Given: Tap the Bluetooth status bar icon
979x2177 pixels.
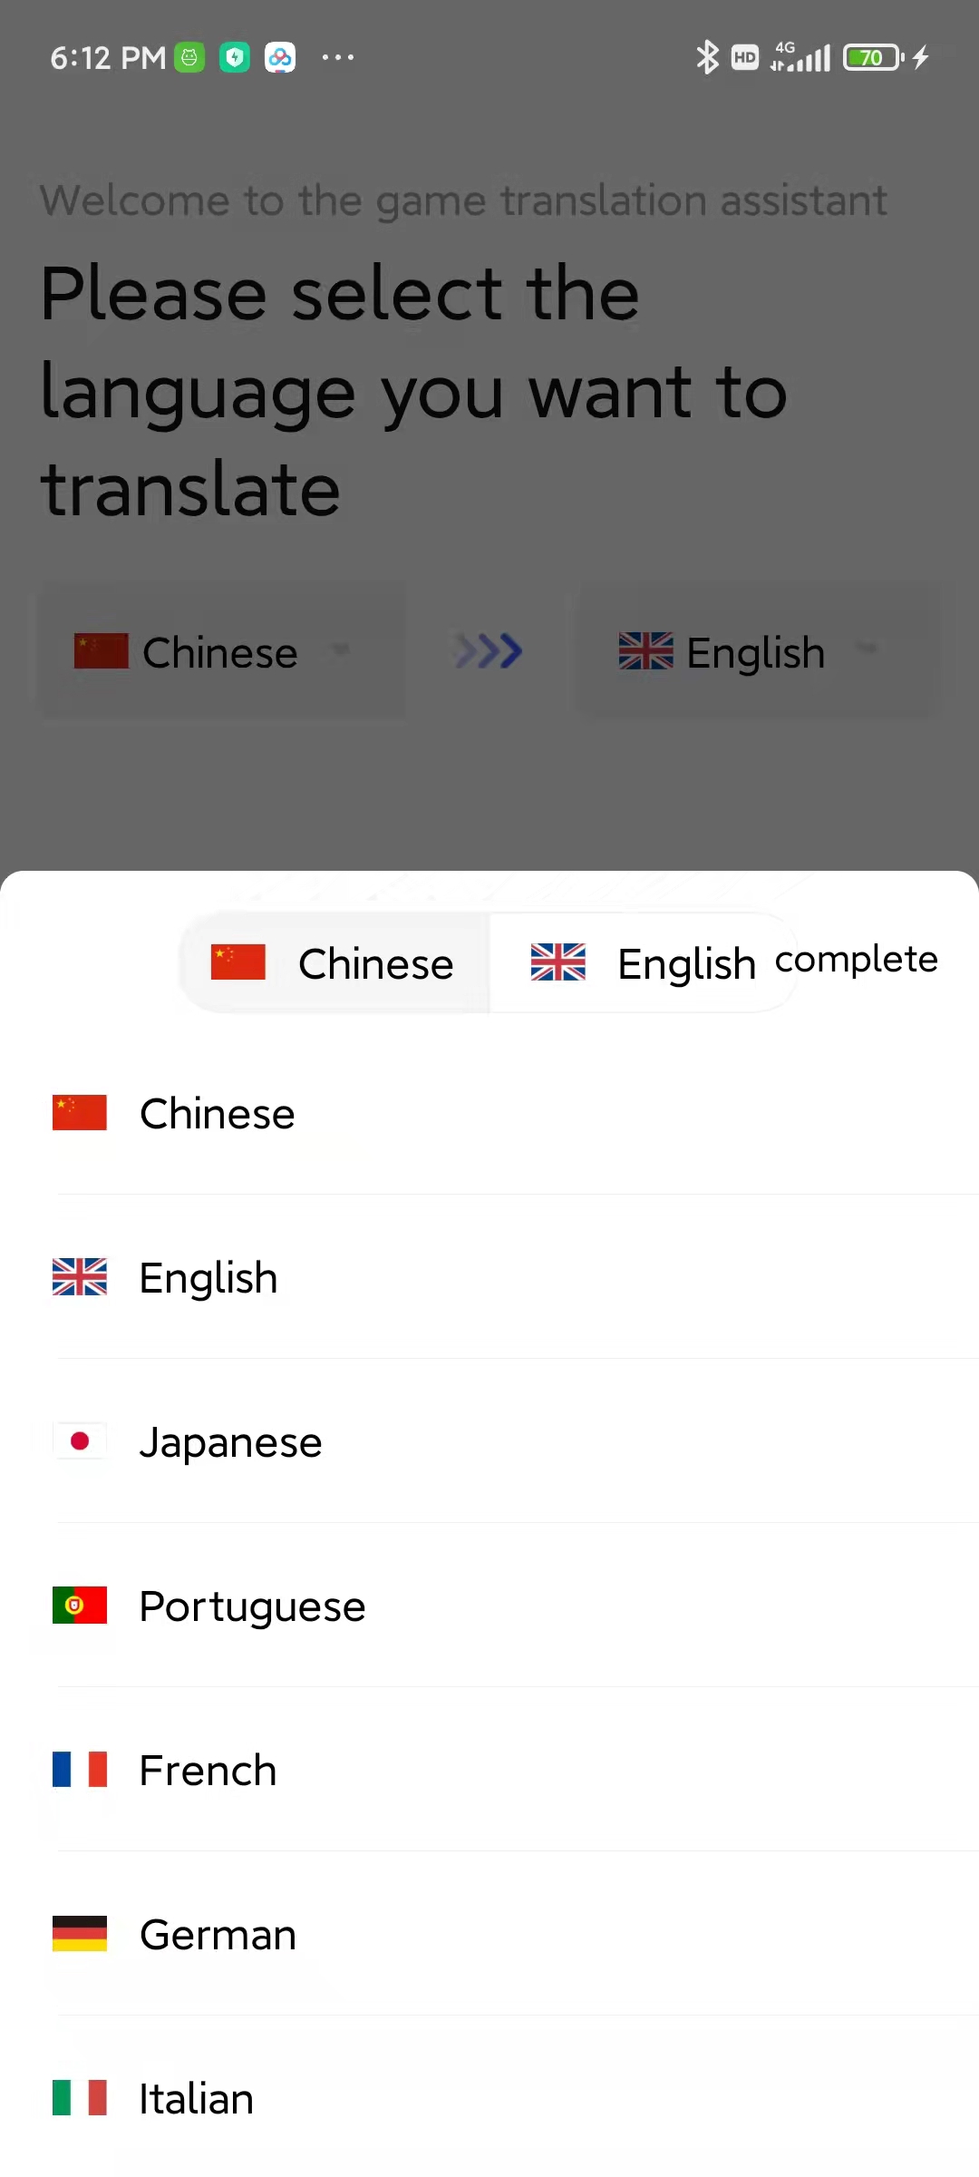Looking at the screenshot, I should pyautogui.click(x=707, y=57).
